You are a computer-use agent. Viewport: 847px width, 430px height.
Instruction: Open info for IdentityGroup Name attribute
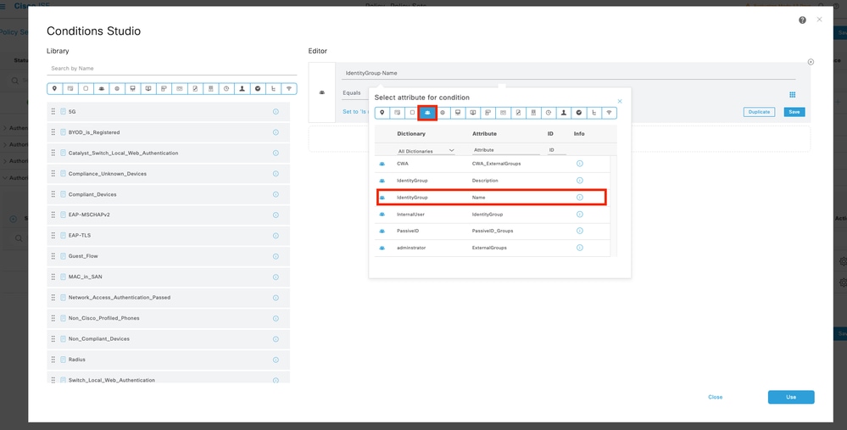pyautogui.click(x=580, y=198)
